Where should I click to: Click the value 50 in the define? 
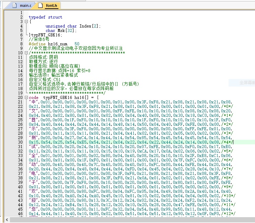click(77, 44)
